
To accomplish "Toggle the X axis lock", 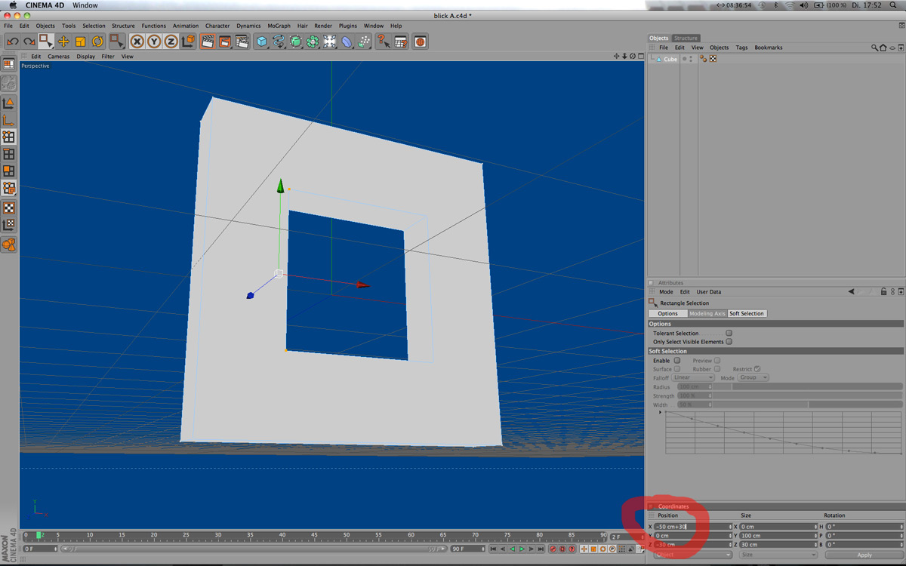I will 137,42.
